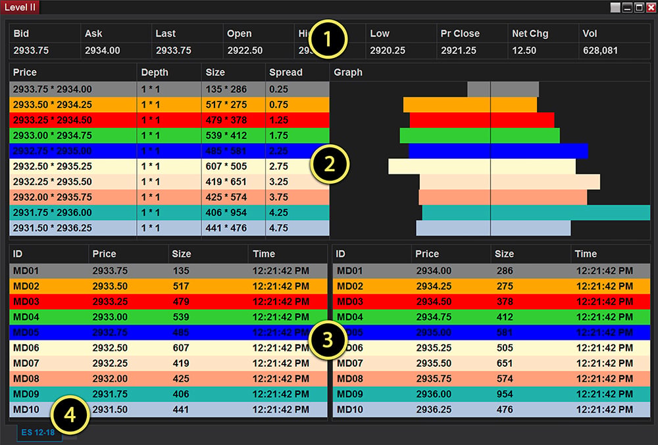Click bid size 419 in MD07 row
Screen dimensions: 658x445
pos(181,363)
